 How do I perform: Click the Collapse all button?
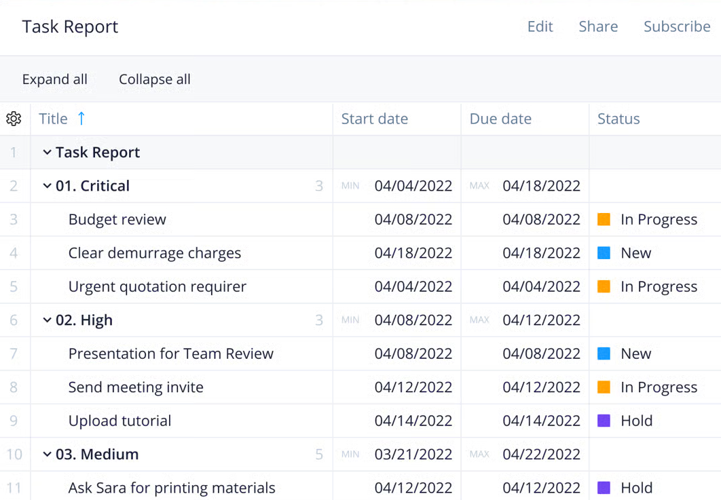(154, 79)
